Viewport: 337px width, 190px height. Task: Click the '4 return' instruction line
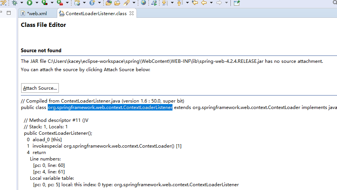click(x=36, y=153)
